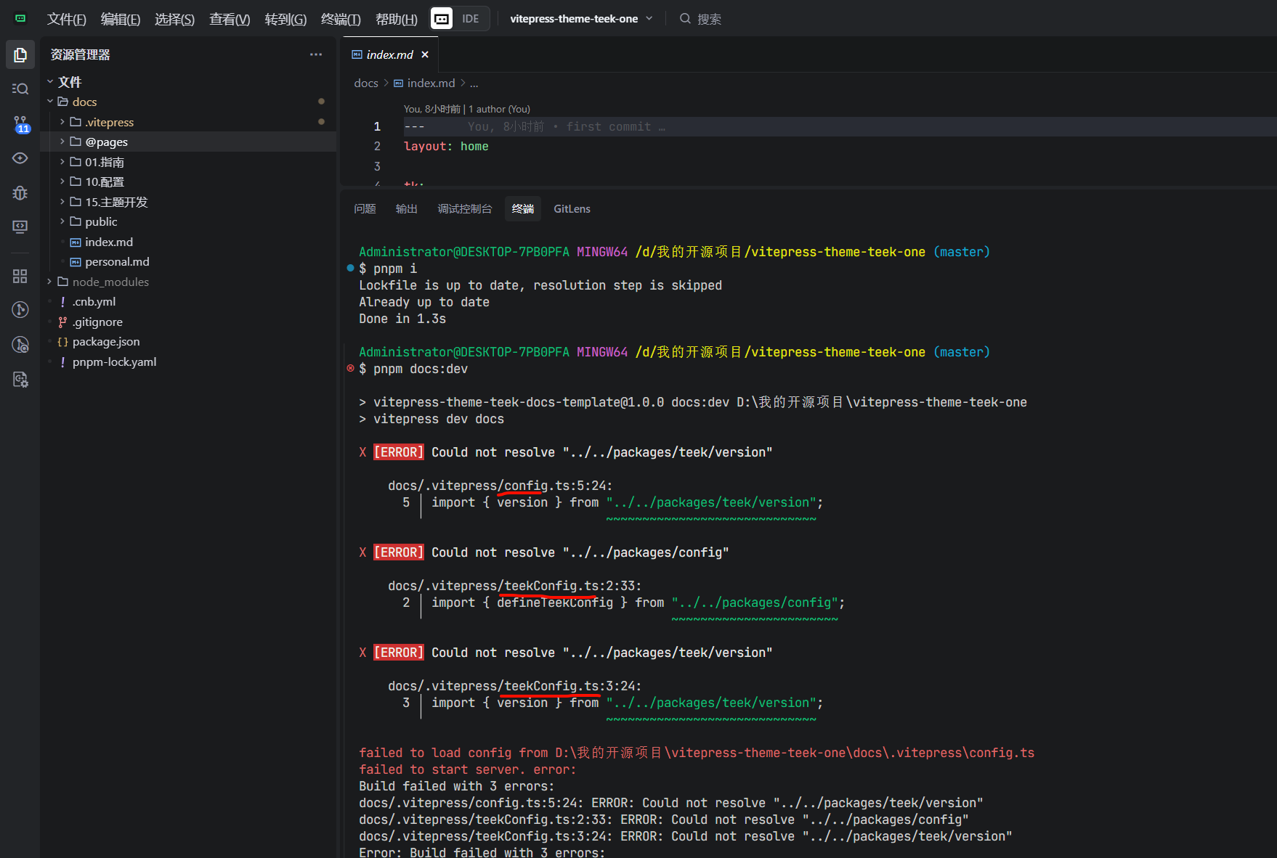Open the Remote Explorer monitor icon
Screen dimensions: 1277x858
tap(20, 226)
